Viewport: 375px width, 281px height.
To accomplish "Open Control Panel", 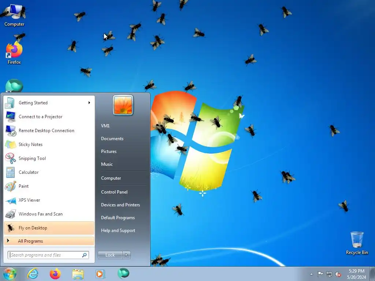I will tap(114, 192).
